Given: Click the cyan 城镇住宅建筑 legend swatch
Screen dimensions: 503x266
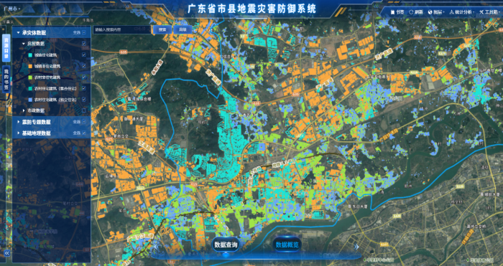Looking at the screenshot, I should (30, 54).
